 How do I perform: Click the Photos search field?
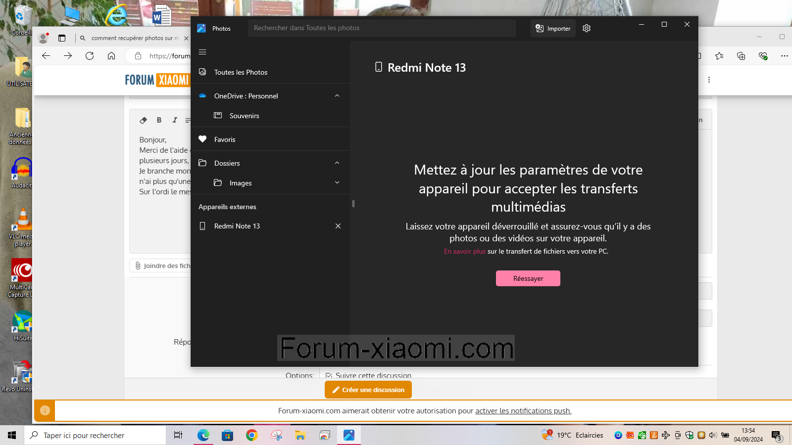tap(382, 28)
